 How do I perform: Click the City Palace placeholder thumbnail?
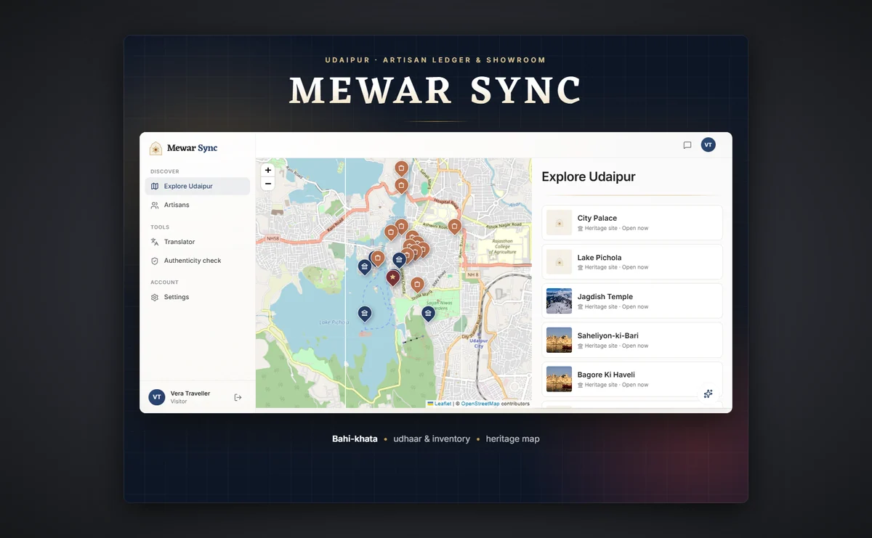tap(560, 223)
